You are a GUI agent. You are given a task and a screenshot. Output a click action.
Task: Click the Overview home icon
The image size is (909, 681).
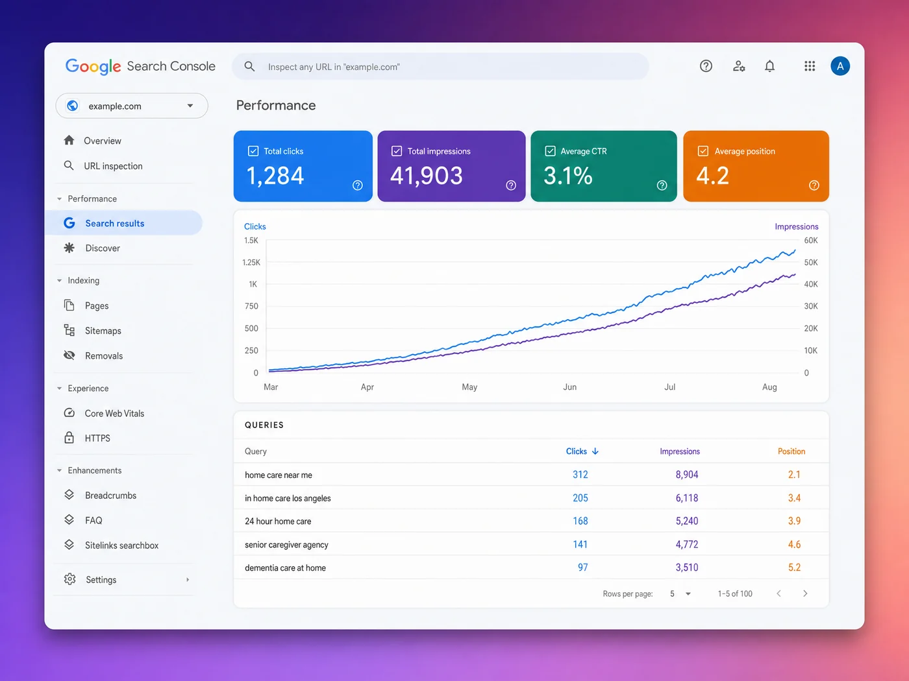69,140
